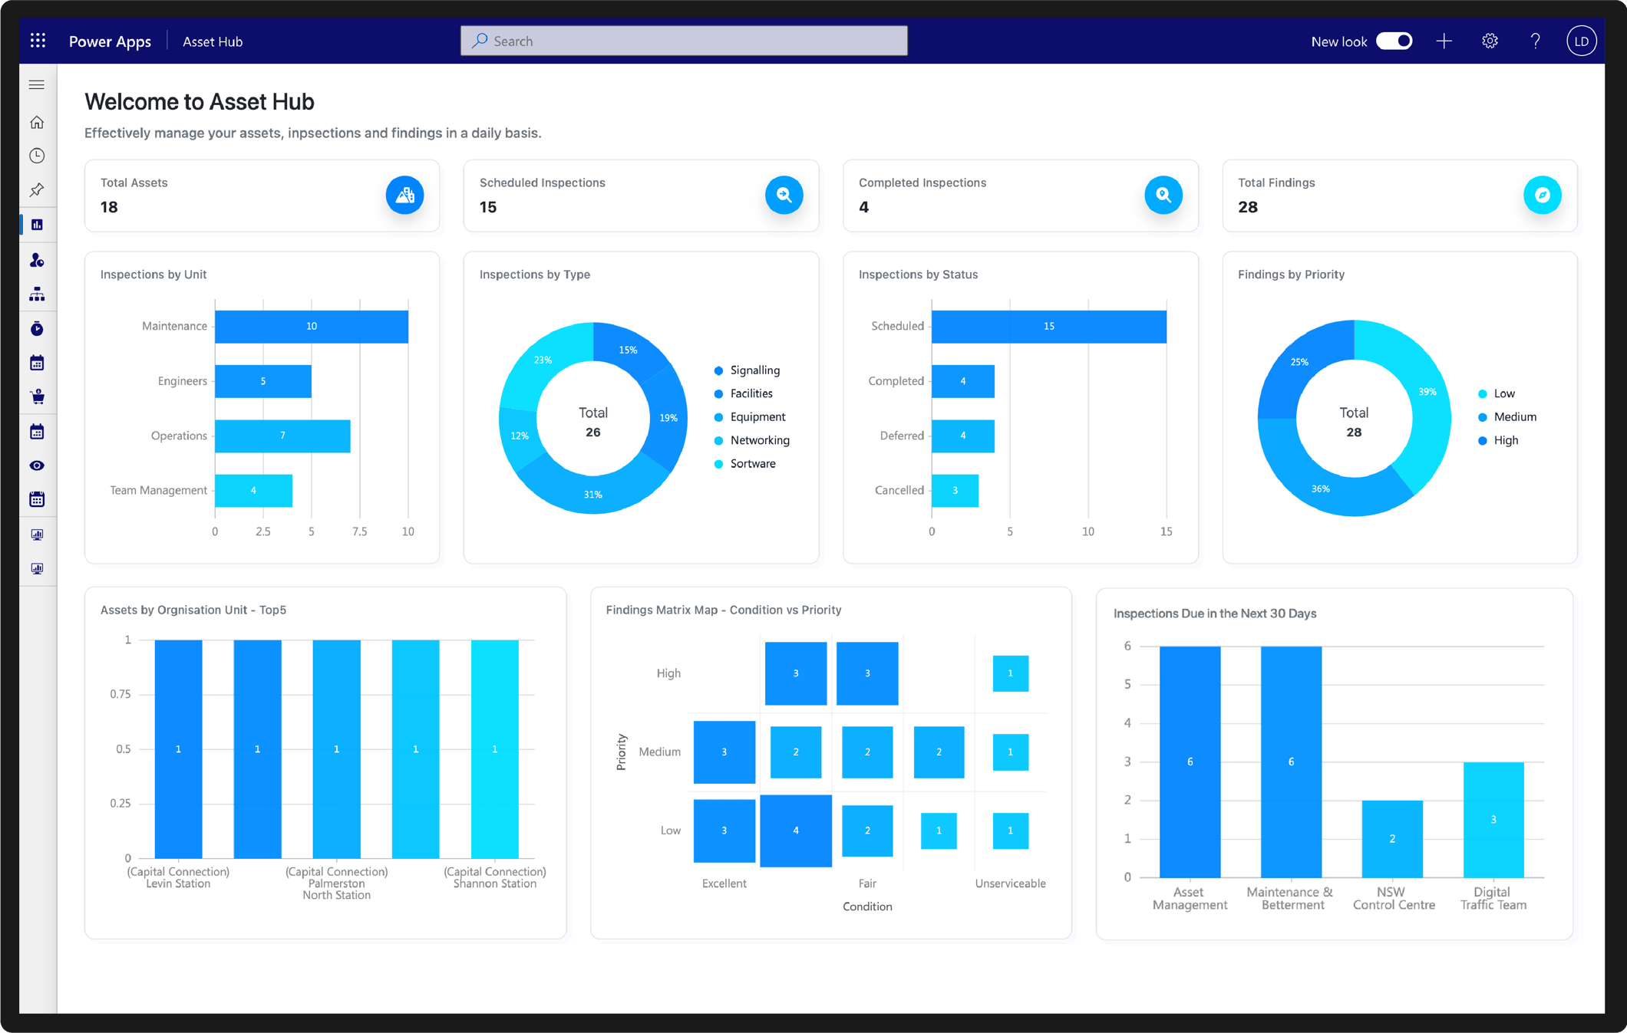Open the Settings gear
This screenshot has height=1033, width=1627.
[1490, 41]
